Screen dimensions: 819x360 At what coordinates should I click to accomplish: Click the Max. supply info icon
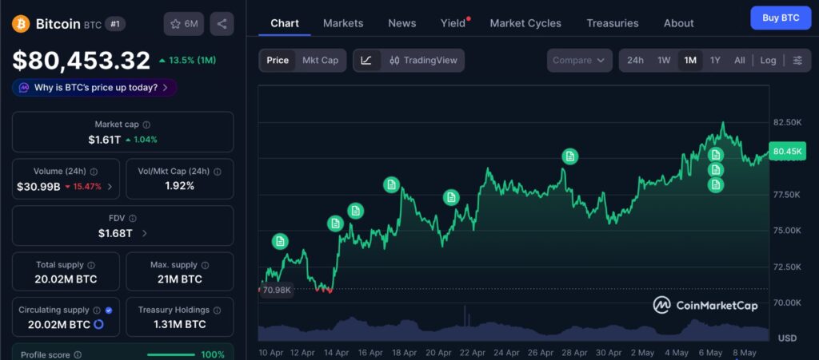click(x=206, y=265)
